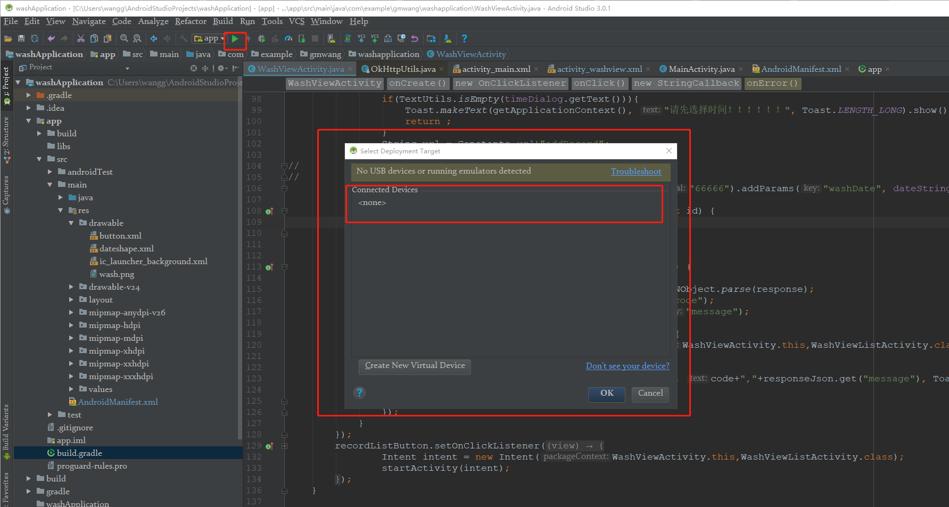Switch to MainActivity.java tab
Screen dimensions: 949x507
tap(701, 69)
